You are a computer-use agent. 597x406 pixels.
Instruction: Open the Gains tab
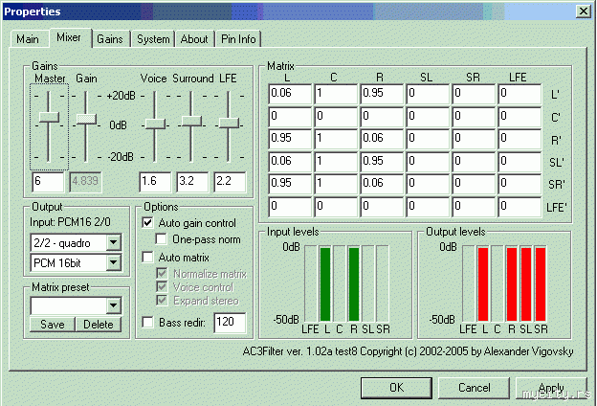pos(110,39)
